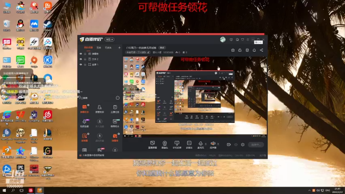Hide the first source layer via eye icon
345x194 pixels.
81,53
